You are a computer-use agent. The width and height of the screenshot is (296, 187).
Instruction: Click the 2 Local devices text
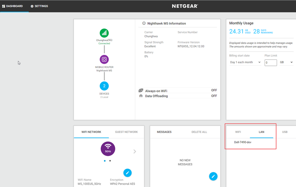pos(104,97)
